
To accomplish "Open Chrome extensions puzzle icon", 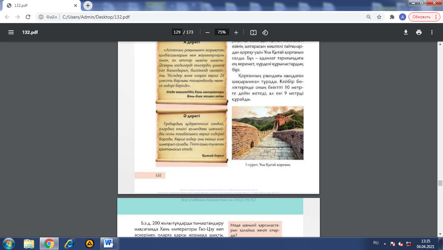I will tap(392, 17).
